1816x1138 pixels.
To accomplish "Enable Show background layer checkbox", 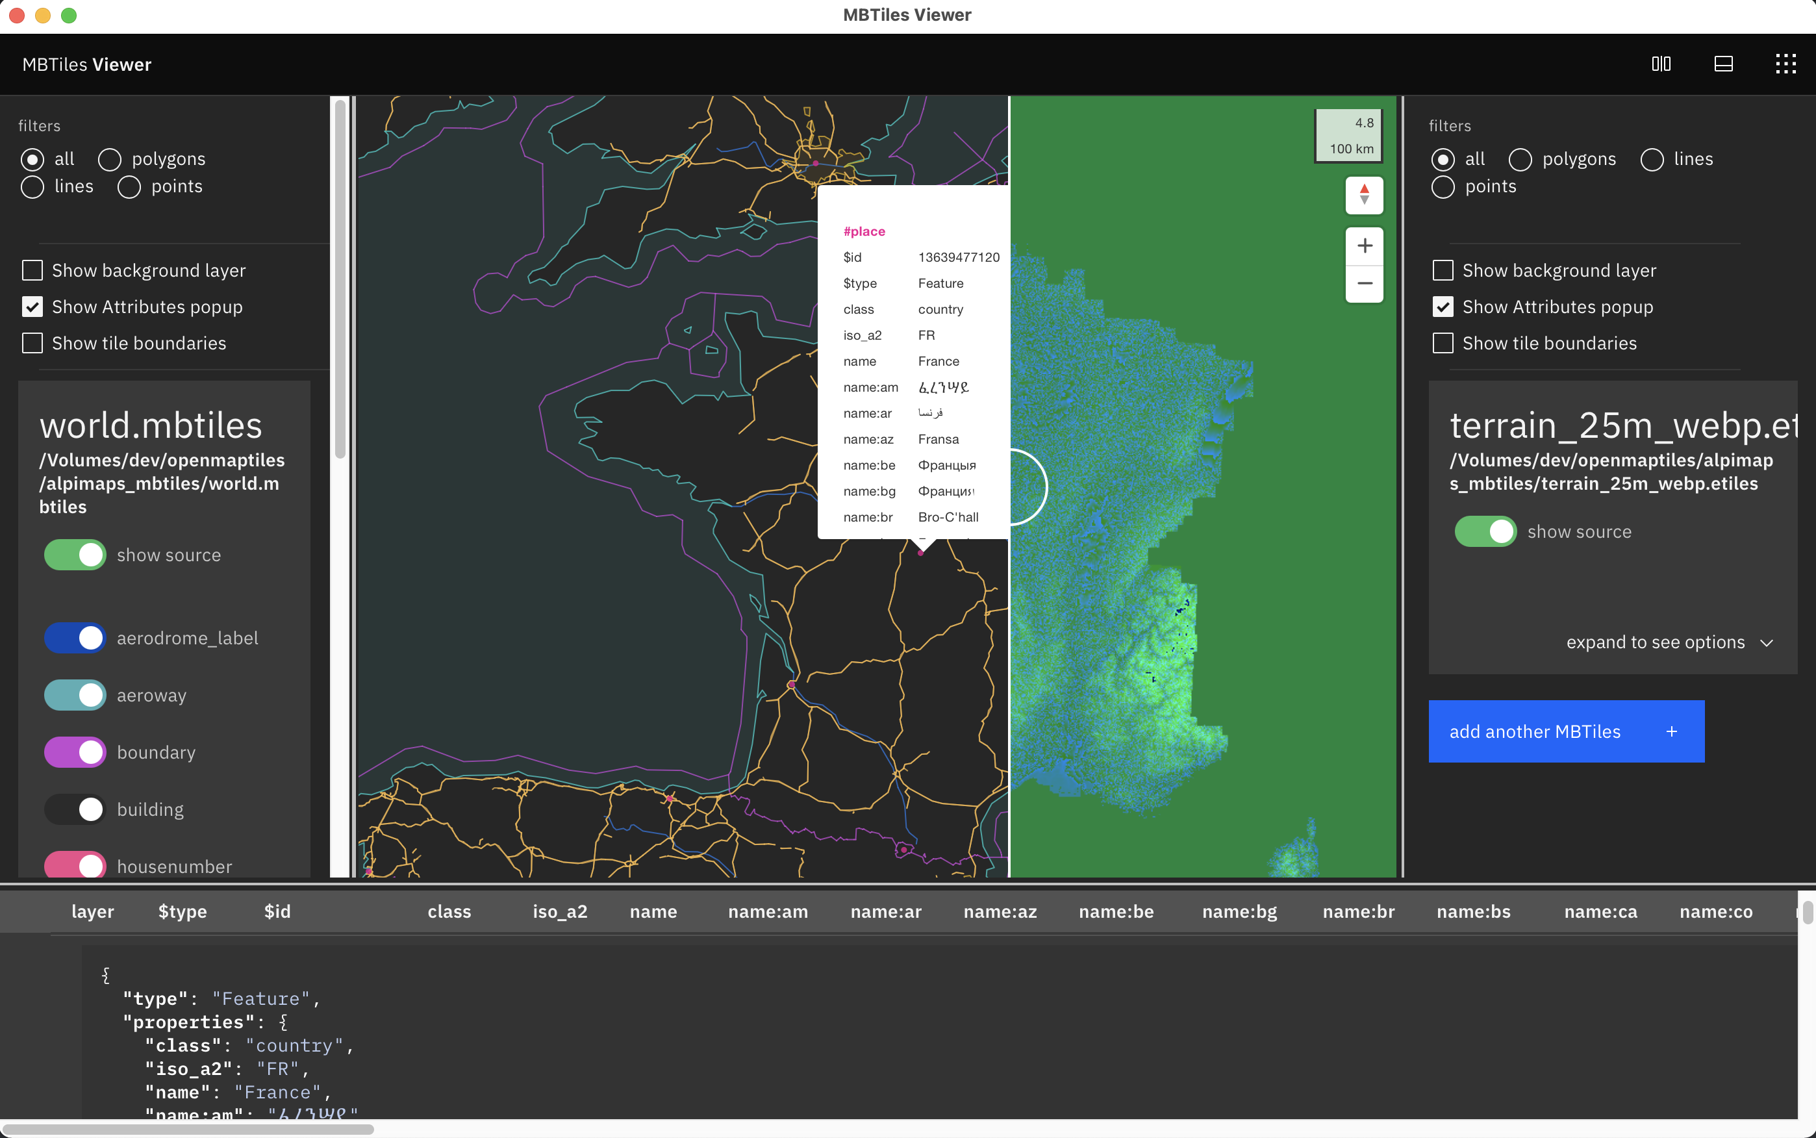I will pos(32,270).
